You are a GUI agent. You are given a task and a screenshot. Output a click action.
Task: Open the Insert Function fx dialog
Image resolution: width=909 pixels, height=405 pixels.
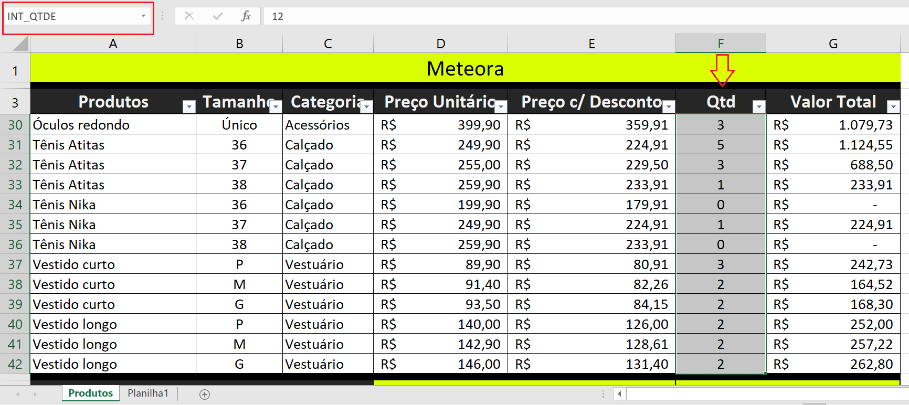tap(246, 16)
